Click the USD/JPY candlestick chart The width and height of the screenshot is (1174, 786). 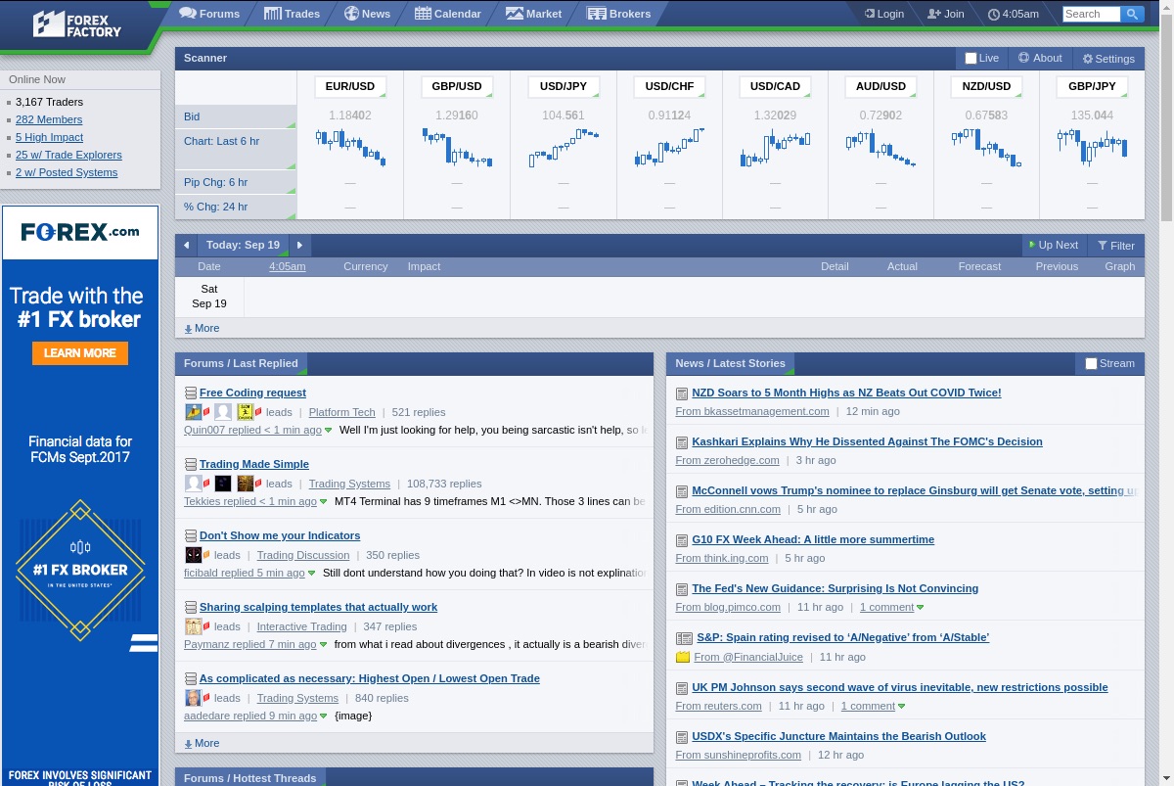point(564,148)
